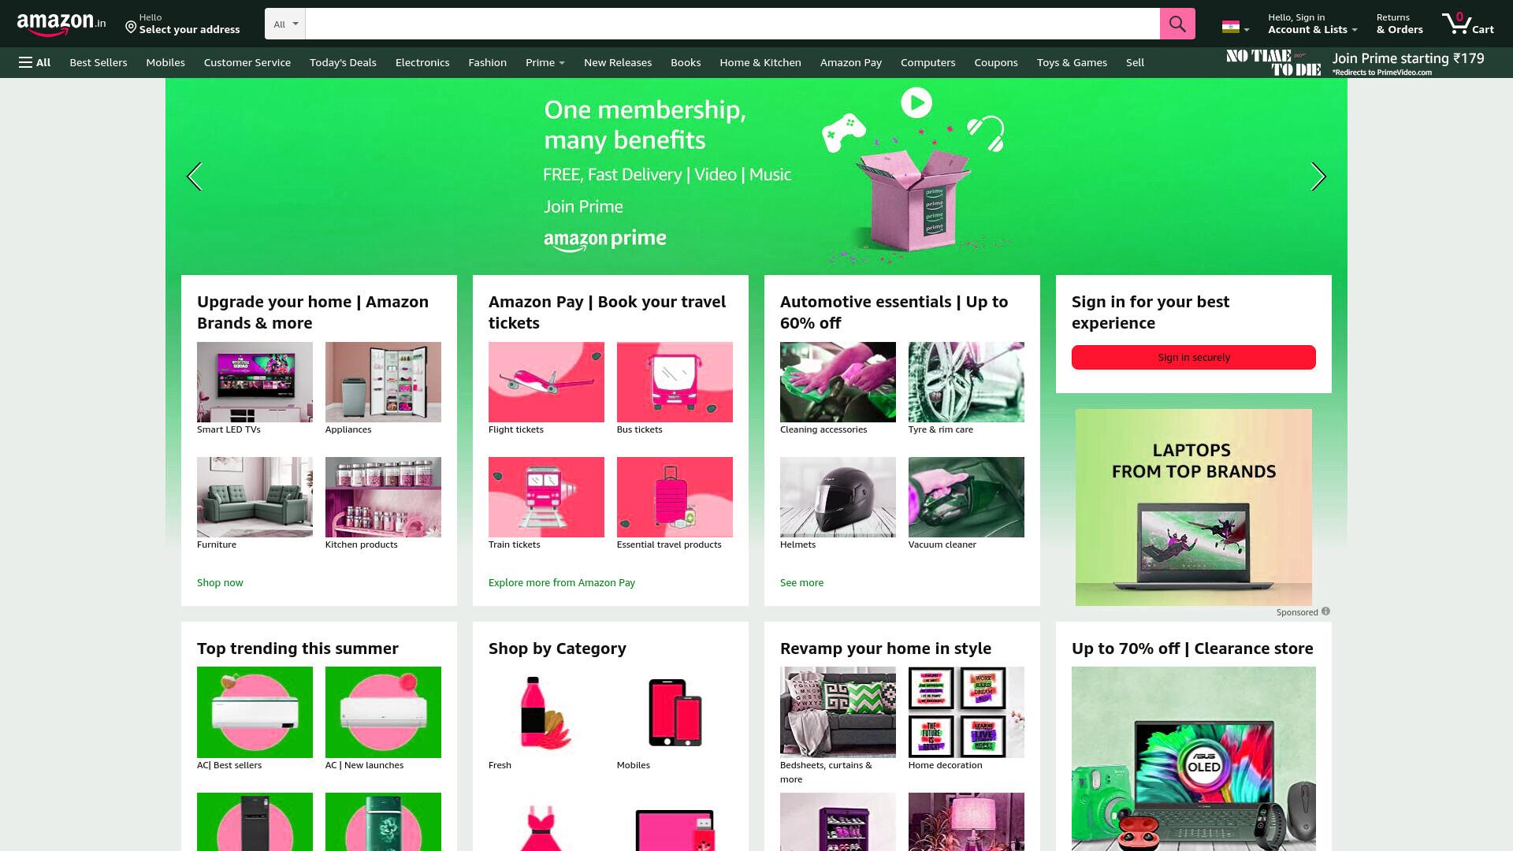The width and height of the screenshot is (1513, 851).
Task: Open AC Best sellers image
Action: point(255,712)
